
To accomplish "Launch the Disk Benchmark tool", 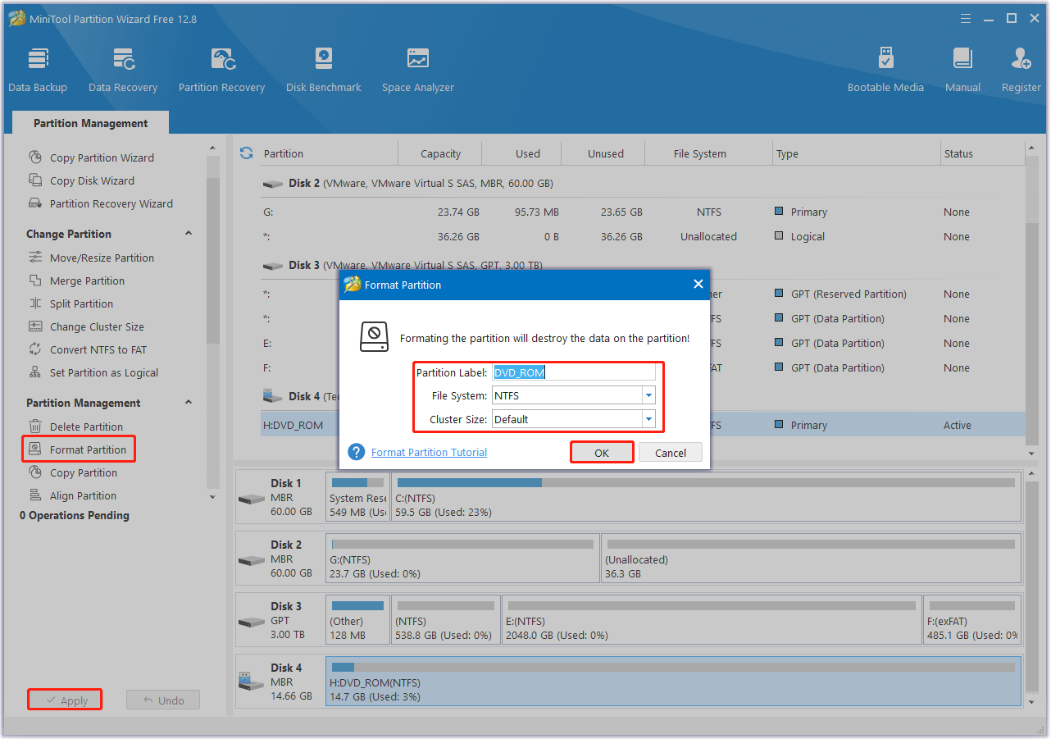I will pos(323,69).
